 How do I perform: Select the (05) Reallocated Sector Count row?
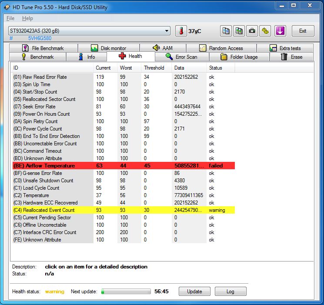tap(124, 99)
